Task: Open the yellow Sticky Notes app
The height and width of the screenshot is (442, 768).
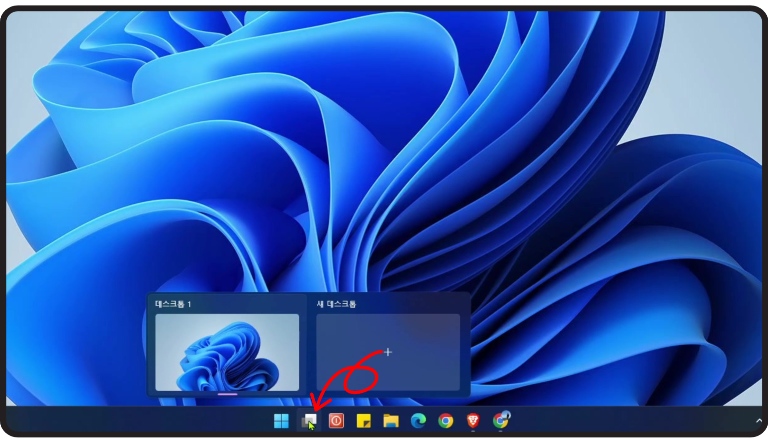Action: [x=363, y=421]
